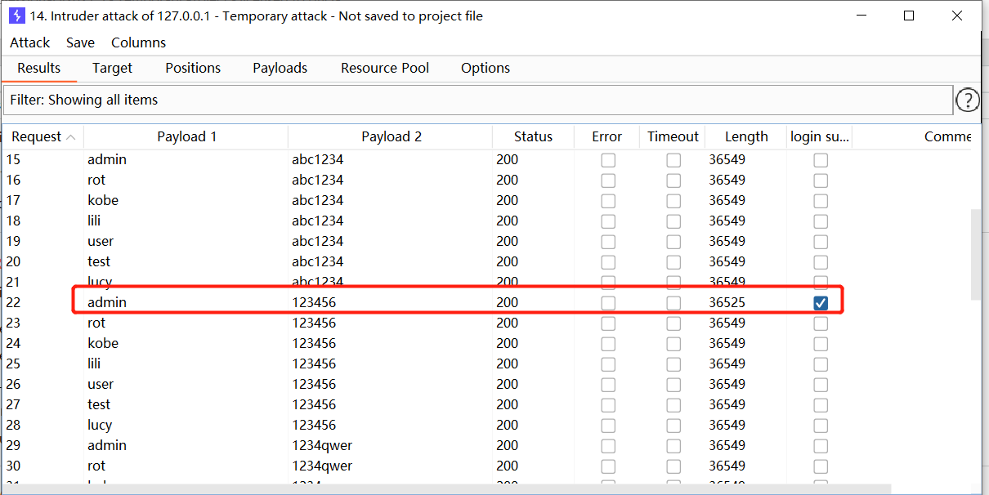This screenshot has height=495, width=989.
Task: Select payload lucy in row 28
Action: coord(100,425)
